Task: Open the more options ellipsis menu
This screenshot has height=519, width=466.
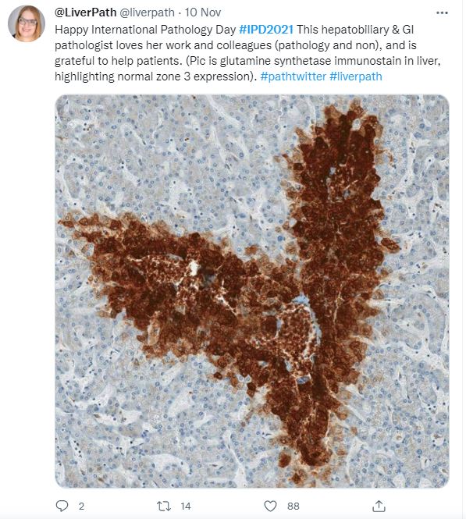Action: pyautogui.click(x=442, y=13)
